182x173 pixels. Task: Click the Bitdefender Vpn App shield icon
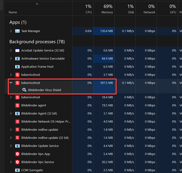[17, 154]
